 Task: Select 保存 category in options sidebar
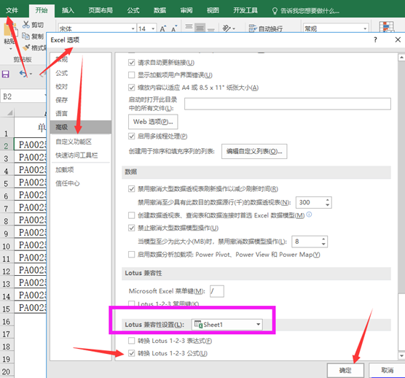[81, 100]
